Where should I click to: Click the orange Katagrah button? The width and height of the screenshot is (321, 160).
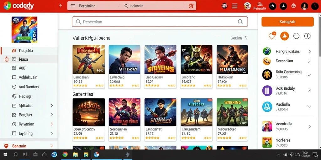287,22
